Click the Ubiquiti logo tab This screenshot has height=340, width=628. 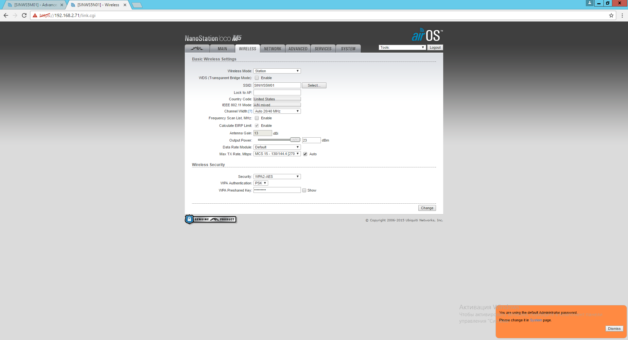[x=197, y=49]
